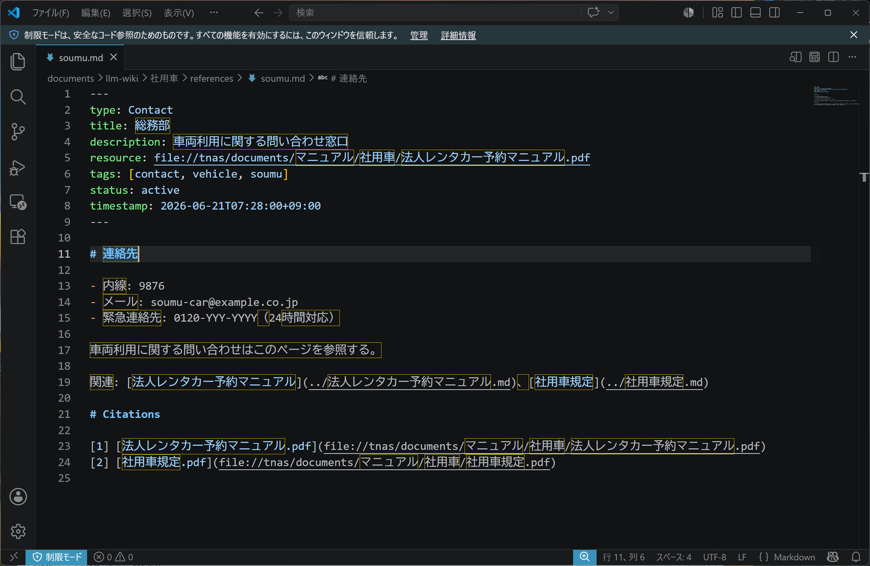Open the Extensions view
Viewport: 870px width, 566px height.
pos(18,237)
